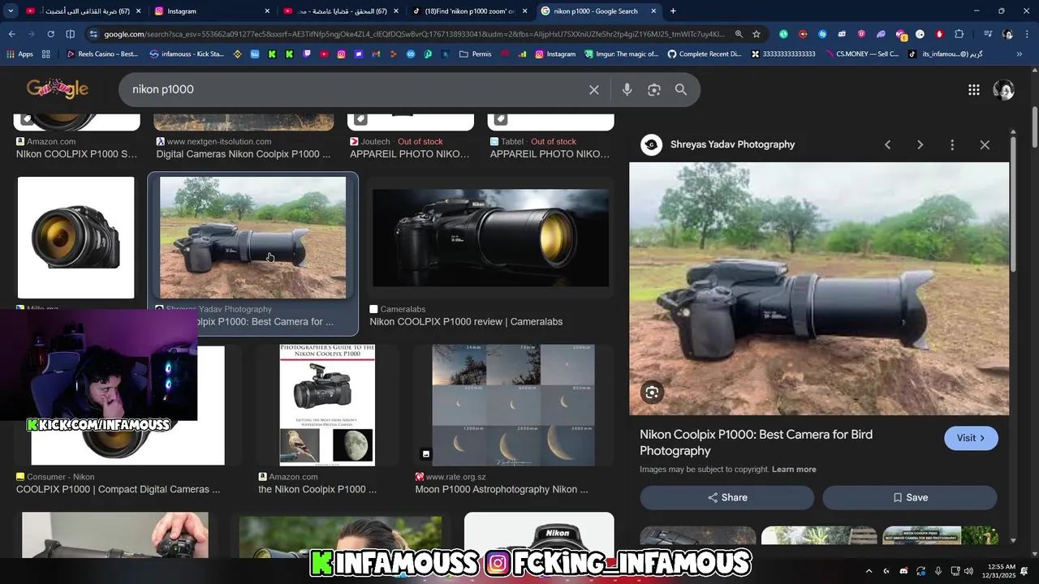Switch to the TikTok Find nikon p1000 zoom tab
1039x584 pixels.
point(470,11)
